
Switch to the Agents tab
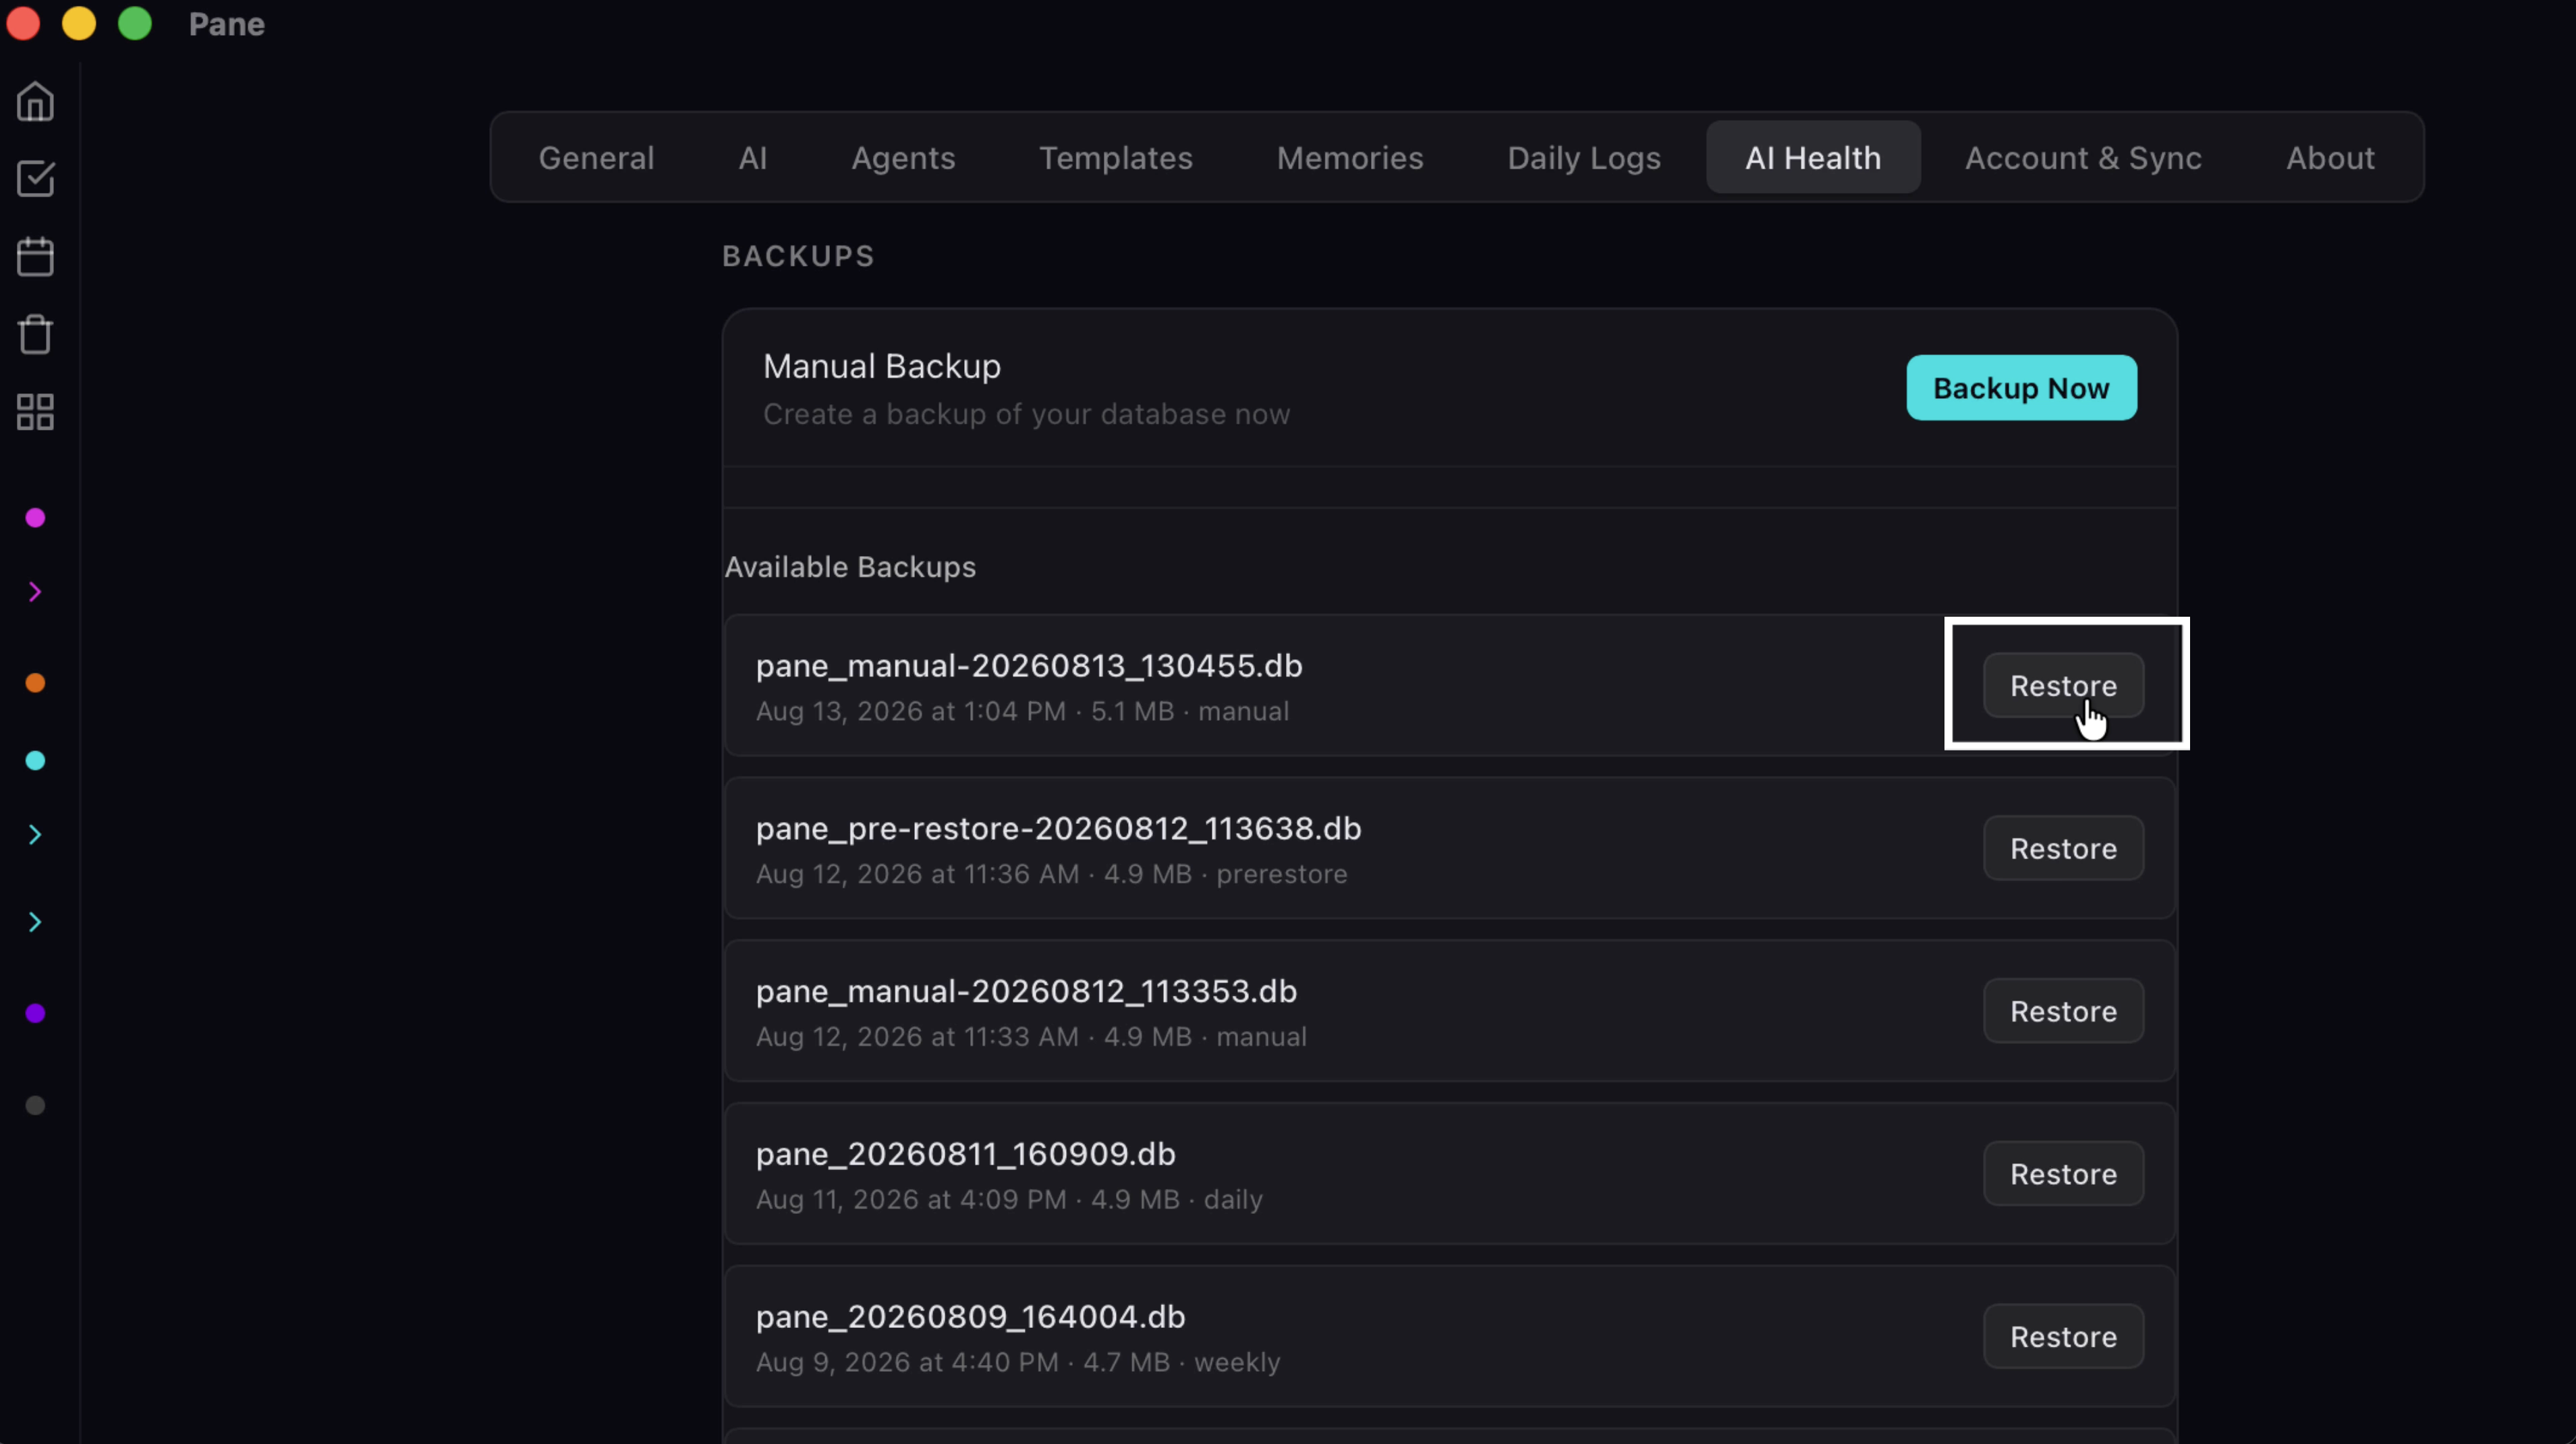click(x=903, y=158)
